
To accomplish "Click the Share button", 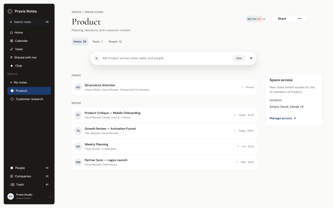I will 281,19.
